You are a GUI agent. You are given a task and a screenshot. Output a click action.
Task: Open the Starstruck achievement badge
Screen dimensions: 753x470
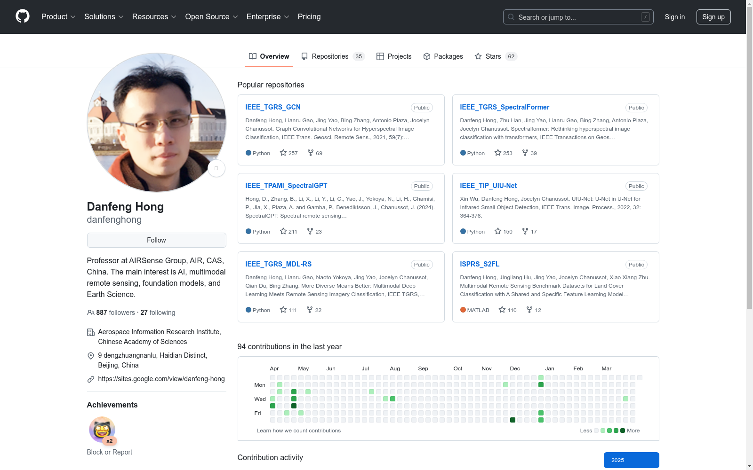[x=102, y=430]
